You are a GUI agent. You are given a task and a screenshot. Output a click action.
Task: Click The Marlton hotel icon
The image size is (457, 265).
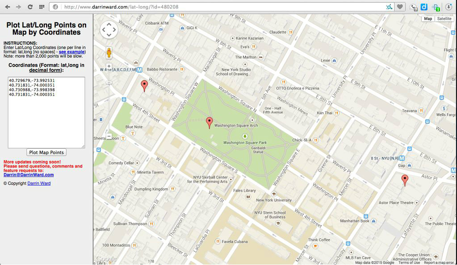pos(260,57)
